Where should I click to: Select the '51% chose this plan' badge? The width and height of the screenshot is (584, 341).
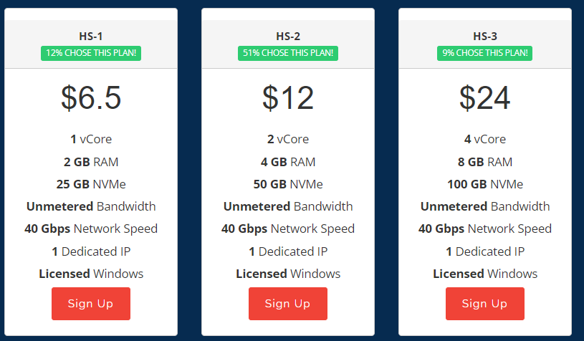pyautogui.click(x=287, y=53)
